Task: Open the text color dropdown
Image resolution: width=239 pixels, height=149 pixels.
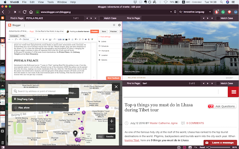Action: pyautogui.click(x=50, y=39)
